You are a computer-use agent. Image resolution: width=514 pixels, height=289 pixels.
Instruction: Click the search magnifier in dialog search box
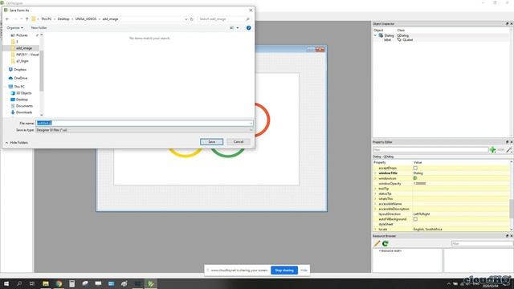(x=247, y=19)
